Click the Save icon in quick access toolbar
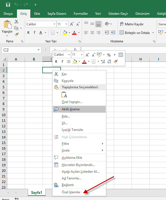Image resolution: width=166 pixels, height=200 pixels. 8,5
